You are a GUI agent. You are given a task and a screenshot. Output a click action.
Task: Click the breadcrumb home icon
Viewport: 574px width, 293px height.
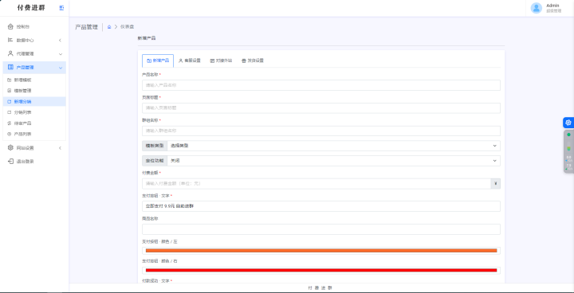click(109, 27)
